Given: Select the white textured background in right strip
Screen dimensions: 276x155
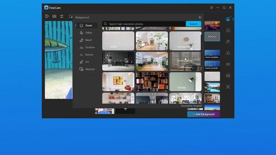Looking at the screenshot, I should (212, 77).
